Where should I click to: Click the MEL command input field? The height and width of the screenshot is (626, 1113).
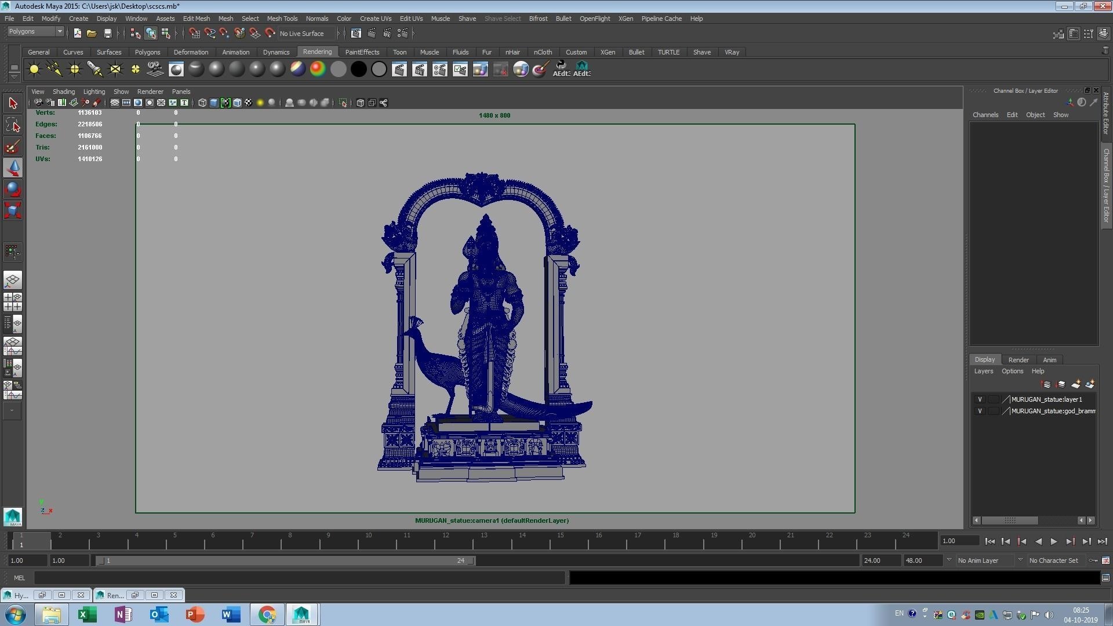pyautogui.click(x=299, y=578)
